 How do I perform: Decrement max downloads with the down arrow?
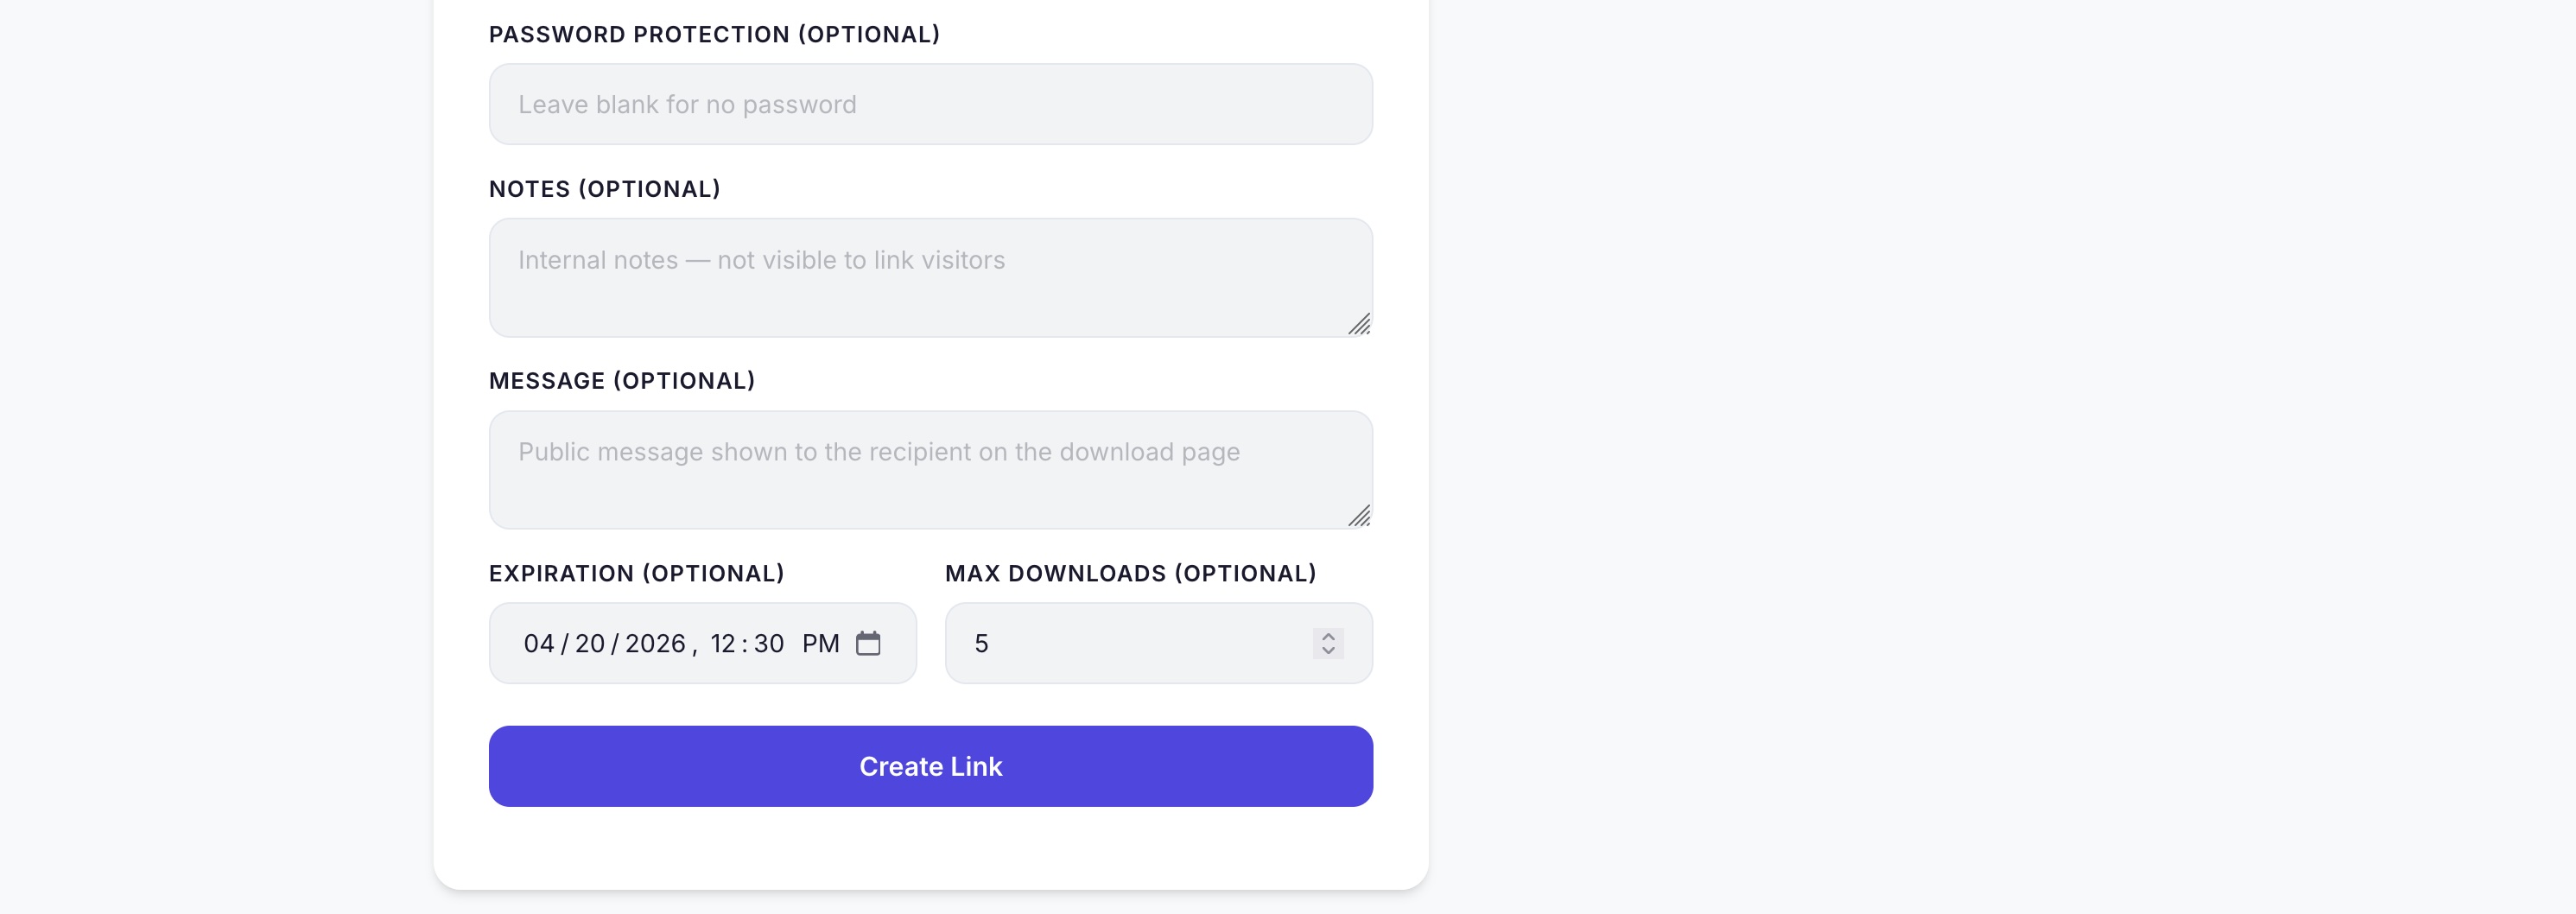point(1327,653)
